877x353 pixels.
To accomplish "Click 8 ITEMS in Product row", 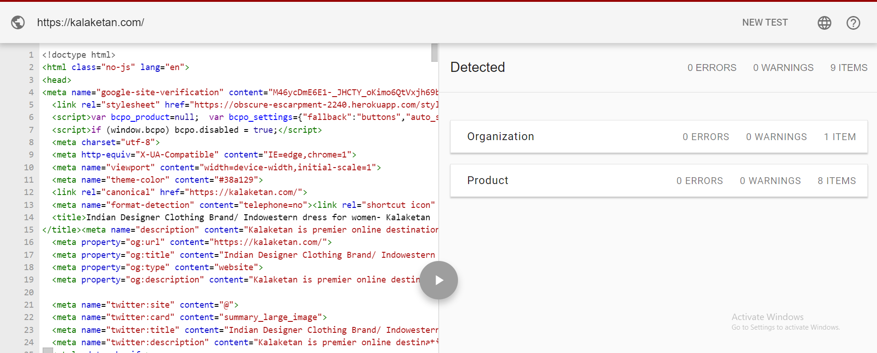I will click(837, 181).
